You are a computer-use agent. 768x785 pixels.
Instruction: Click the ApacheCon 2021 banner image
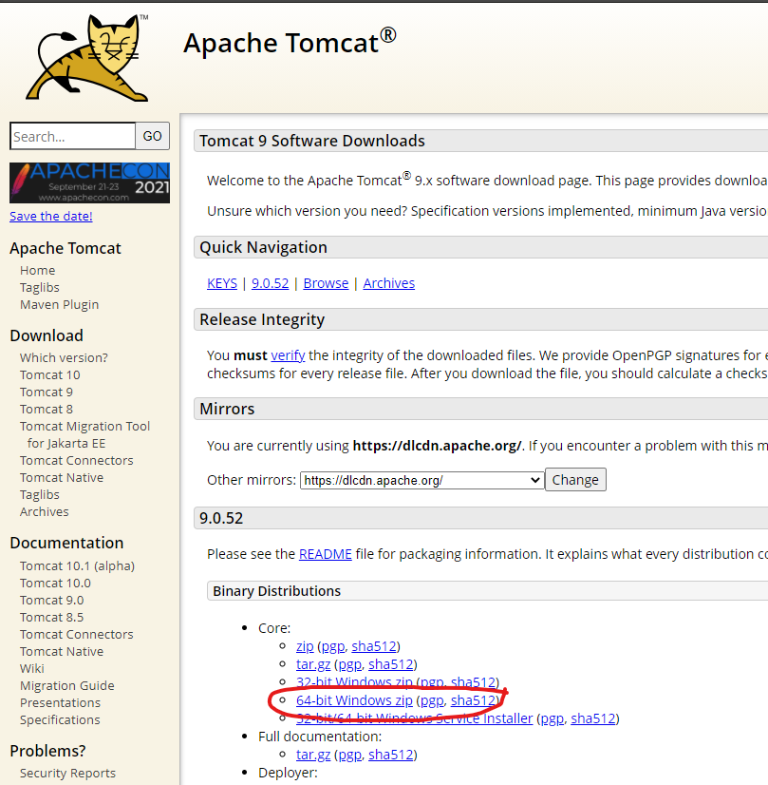point(89,182)
